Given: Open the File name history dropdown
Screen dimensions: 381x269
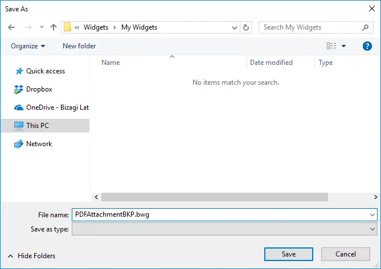Looking at the screenshot, I should tap(372, 214).
